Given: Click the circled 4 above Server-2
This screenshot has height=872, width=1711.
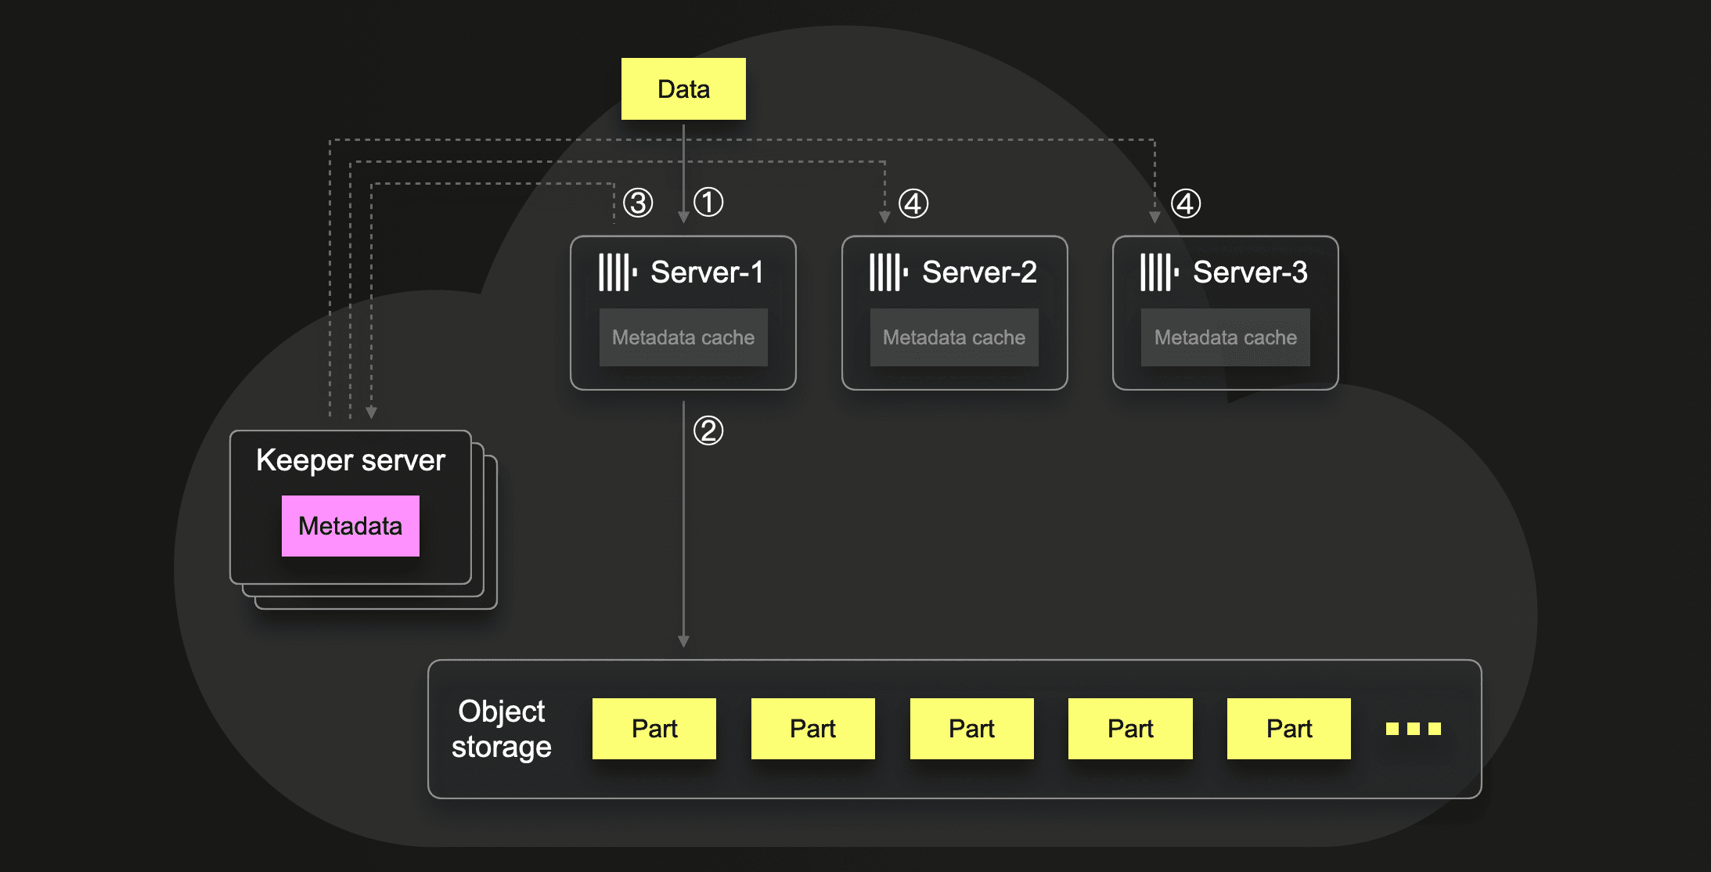Looking at the screenshot, I should coord(913,204).
